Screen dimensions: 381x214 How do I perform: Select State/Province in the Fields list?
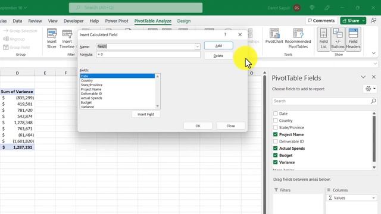tap(117, 85)
